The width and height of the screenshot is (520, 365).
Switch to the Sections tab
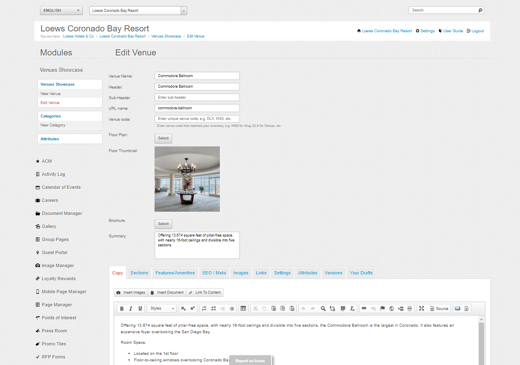(139, 273)
